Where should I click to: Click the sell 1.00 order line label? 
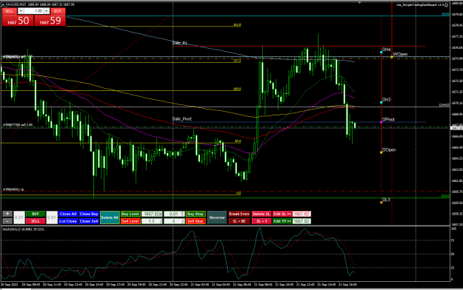(18, 125)
